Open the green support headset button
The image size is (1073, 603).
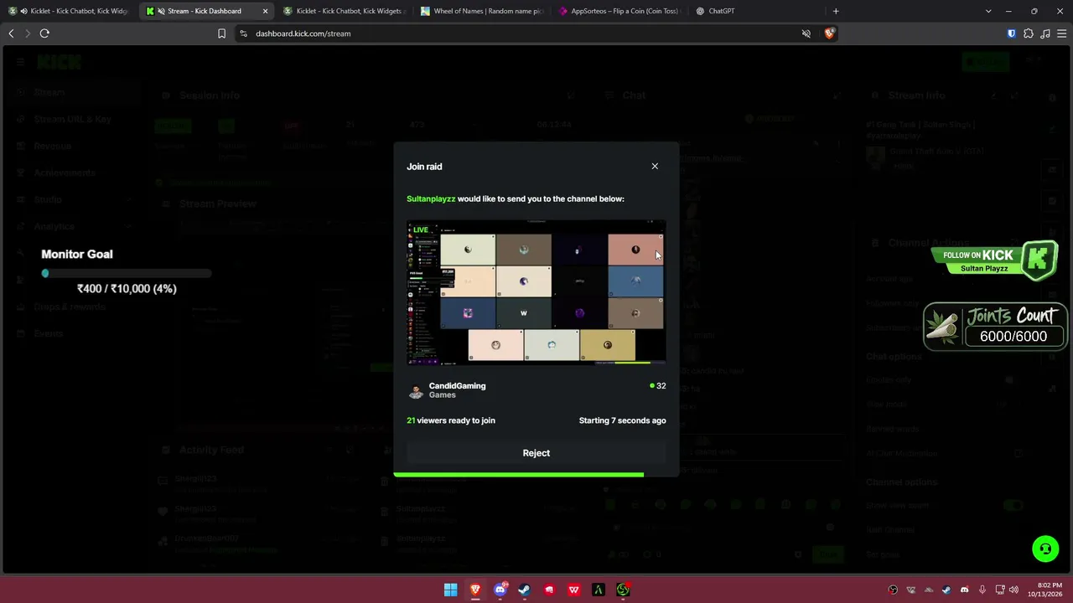1045,549
